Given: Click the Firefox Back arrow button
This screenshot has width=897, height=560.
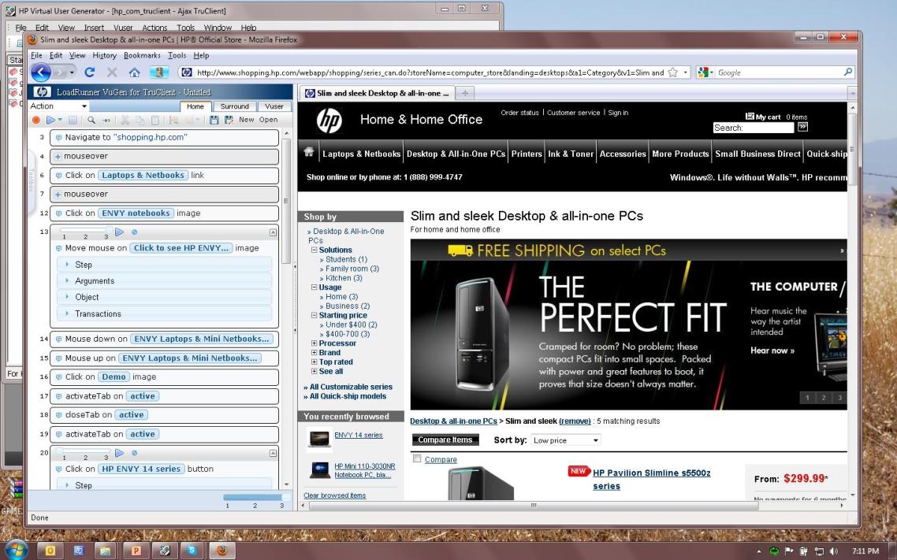Looking at the screenshot, I should pyautogui.click(x=41, y=72).
